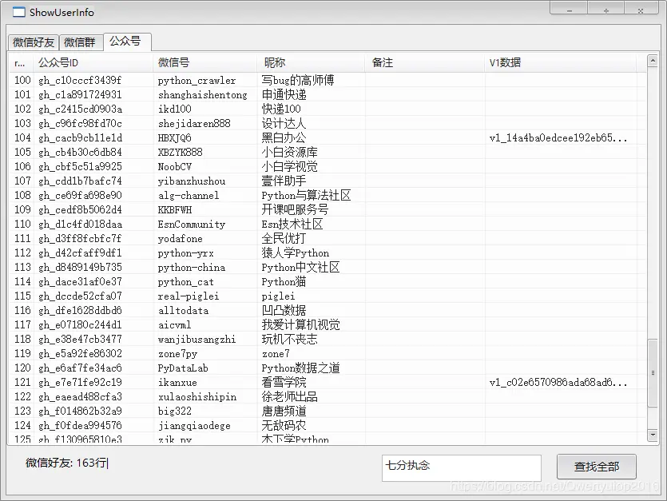
Task: Click the cell yodafone
Action: coord(180,239)
